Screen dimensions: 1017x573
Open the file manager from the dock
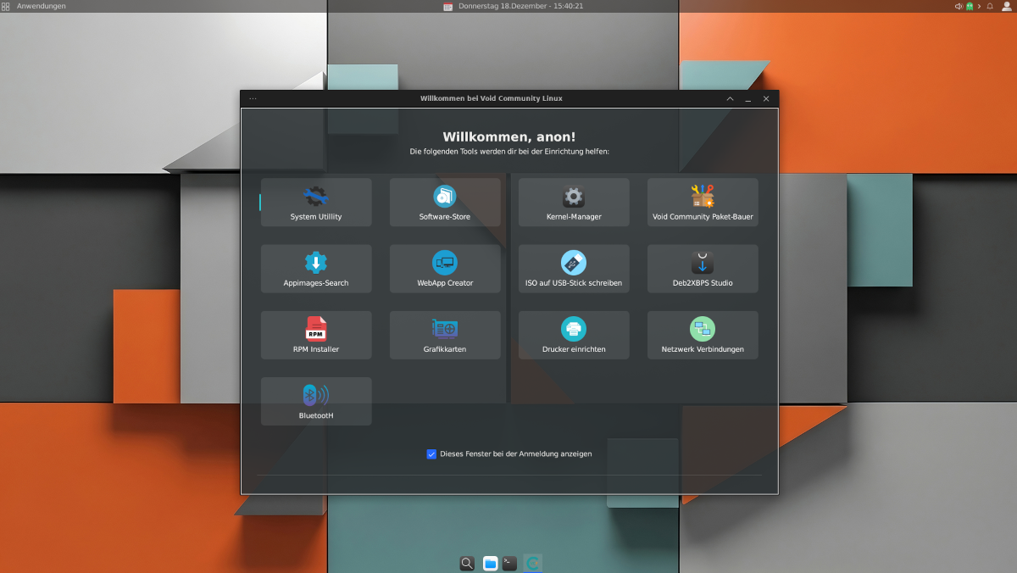click(490, 563)
